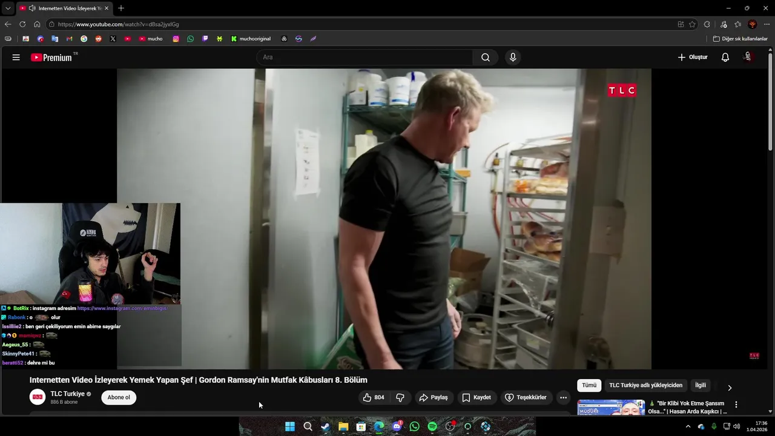Open TLC Turkiye channel avatar

38,397
